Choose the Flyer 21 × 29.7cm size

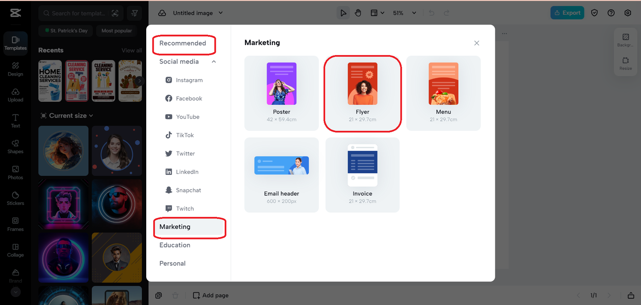pyautogui.click(x=363, y=93)
